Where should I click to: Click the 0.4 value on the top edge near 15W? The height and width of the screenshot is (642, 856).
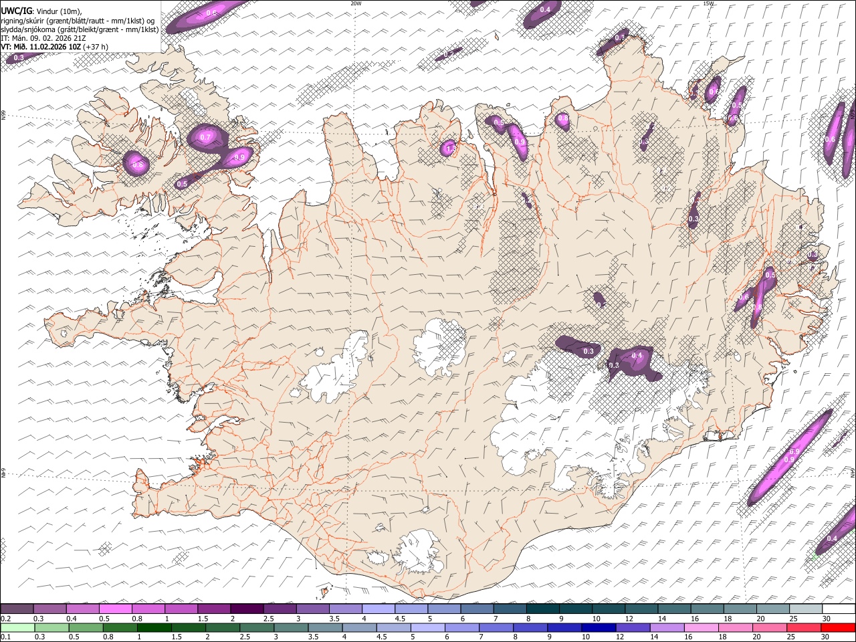[x=545, y=10]
